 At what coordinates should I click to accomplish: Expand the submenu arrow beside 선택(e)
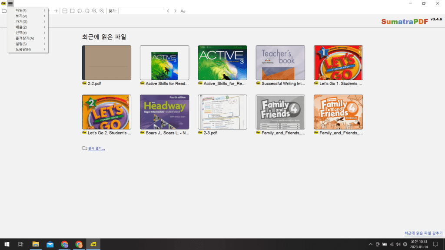click(45, 33)
